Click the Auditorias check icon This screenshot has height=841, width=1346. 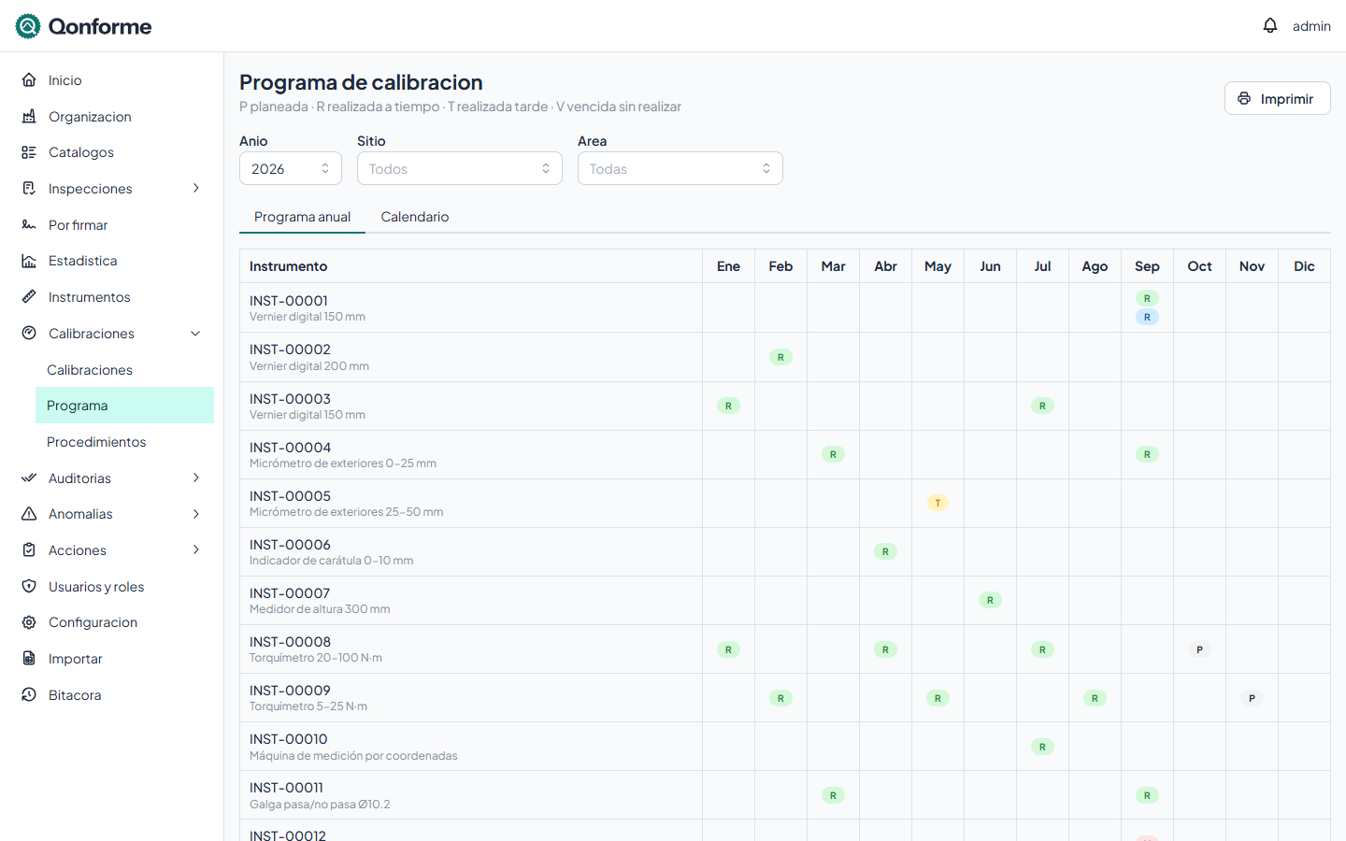pos(29,478)
